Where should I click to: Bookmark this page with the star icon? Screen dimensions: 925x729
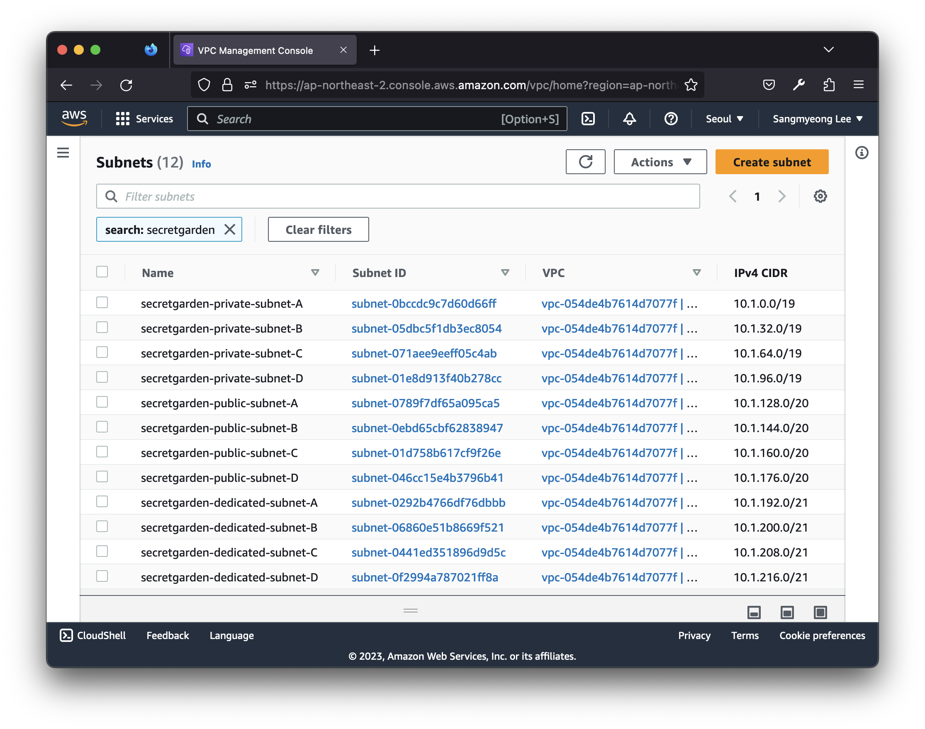pyautogui.click(x=691, y=85)
